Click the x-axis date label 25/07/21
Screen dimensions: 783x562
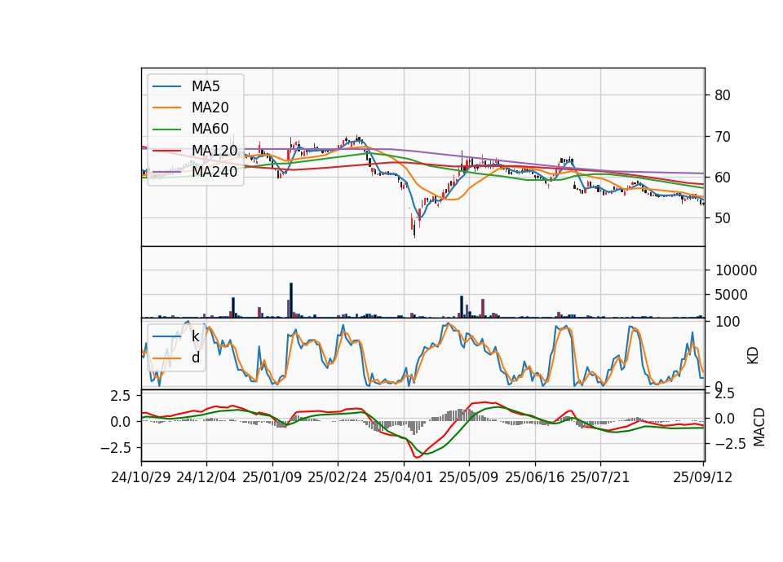click(600, 477)
